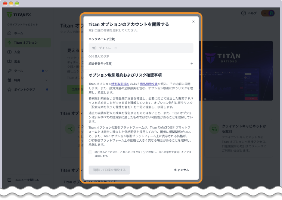Screen dimensions: 282x200
Task: Open Titan オプション sidebar item
Action: coord(28,43)
